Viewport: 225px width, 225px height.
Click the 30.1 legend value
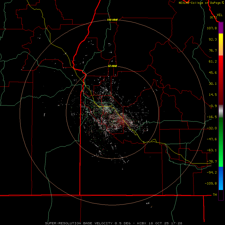pyautogui.click(x=213, y=84)
